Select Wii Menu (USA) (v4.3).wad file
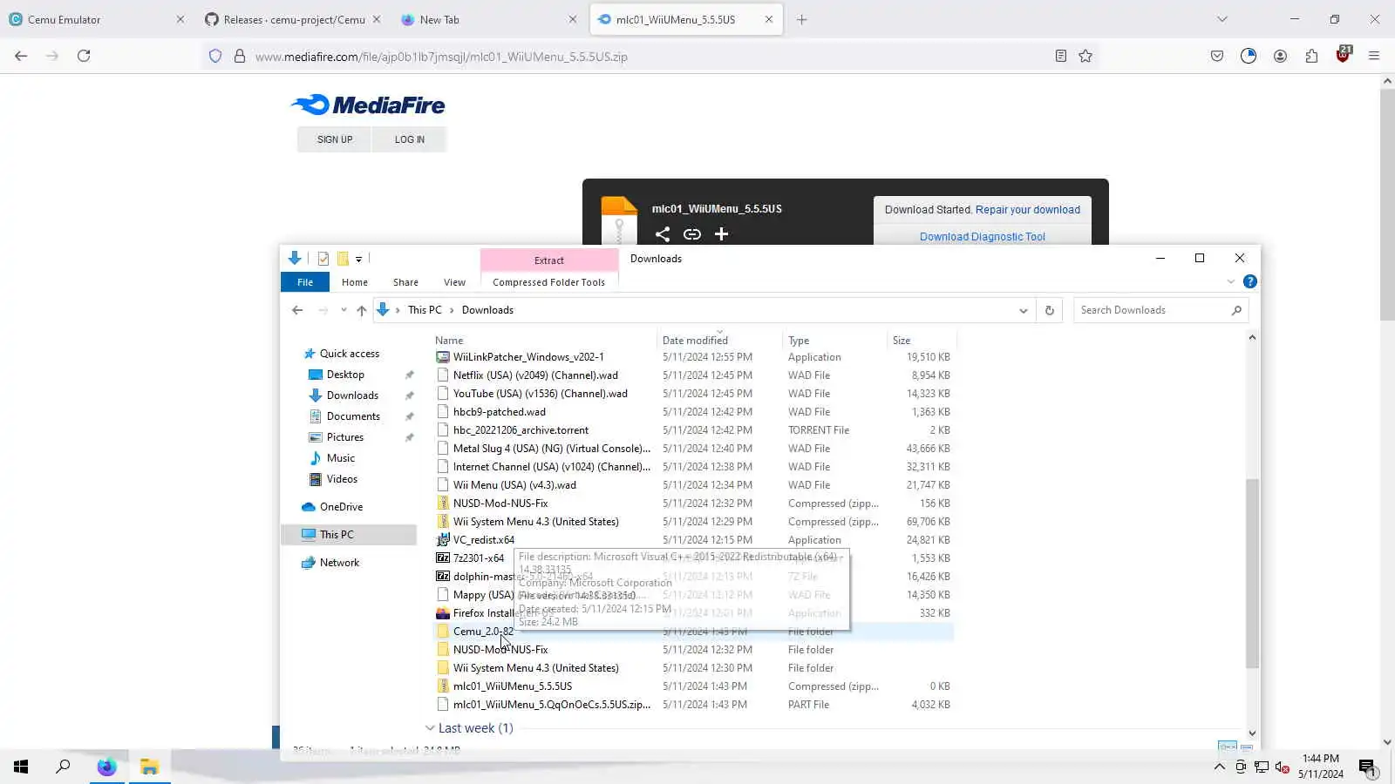This screenshot has width=1395, height=784. 514,485
